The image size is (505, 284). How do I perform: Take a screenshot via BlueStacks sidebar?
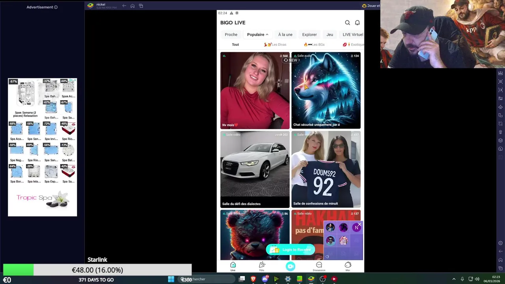click(x=501, y=82)
